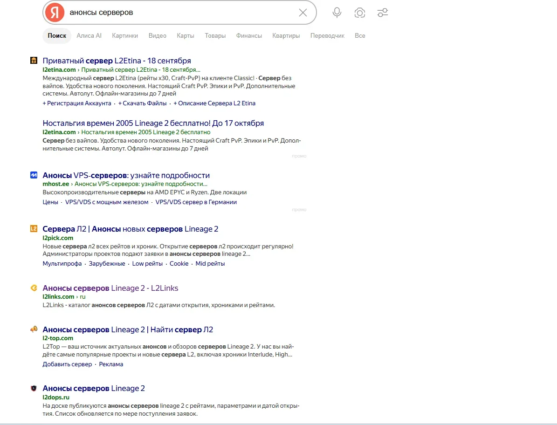The width and height of the screenshot is (557, 425).
Task: Open the Мультипрофа sitelink
Action: pos(62,263)
